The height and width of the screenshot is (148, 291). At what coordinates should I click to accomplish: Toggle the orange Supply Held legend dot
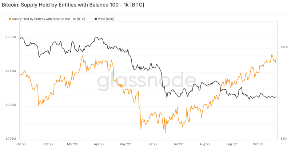point(10,19)
